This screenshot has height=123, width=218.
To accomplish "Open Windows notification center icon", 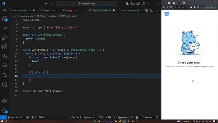I will click(x=214, y=121).
